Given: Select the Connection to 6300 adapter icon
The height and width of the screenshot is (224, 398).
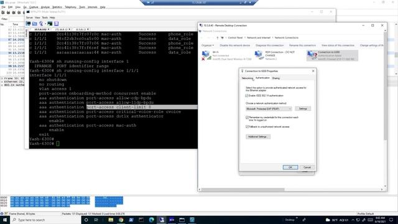Looking at the screenshot, I should [312, 55].
